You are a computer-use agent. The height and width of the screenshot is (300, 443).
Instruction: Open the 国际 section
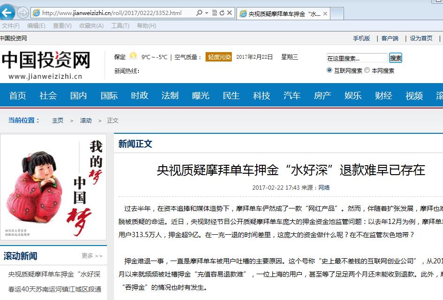pyautogui.click(x=109, y=96)
